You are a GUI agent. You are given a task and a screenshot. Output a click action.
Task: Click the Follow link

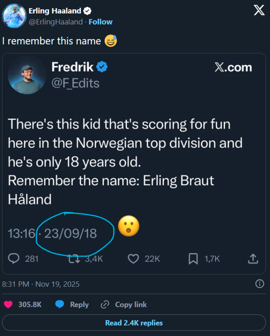(x=101, y=22)
